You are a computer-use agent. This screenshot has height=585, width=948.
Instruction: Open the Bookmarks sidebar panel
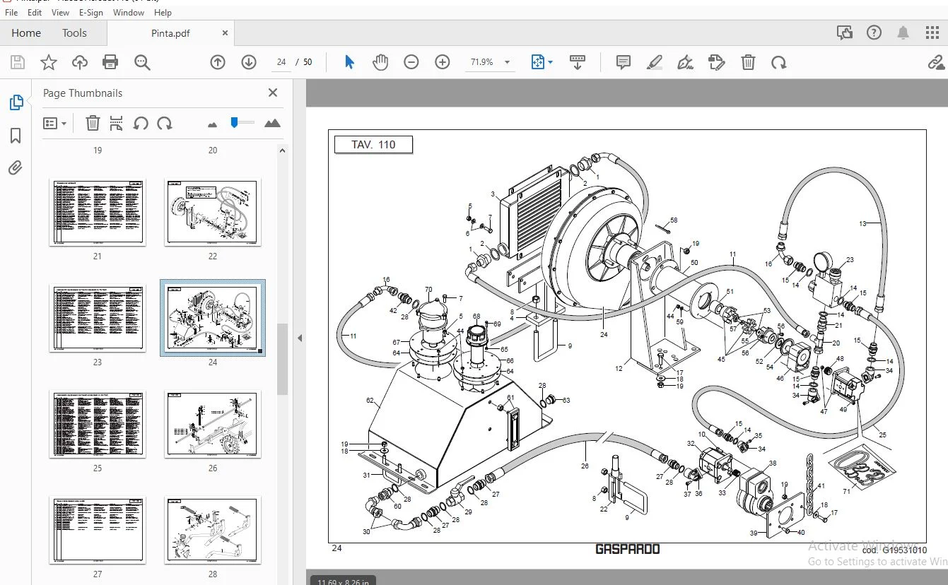point(16,136)
